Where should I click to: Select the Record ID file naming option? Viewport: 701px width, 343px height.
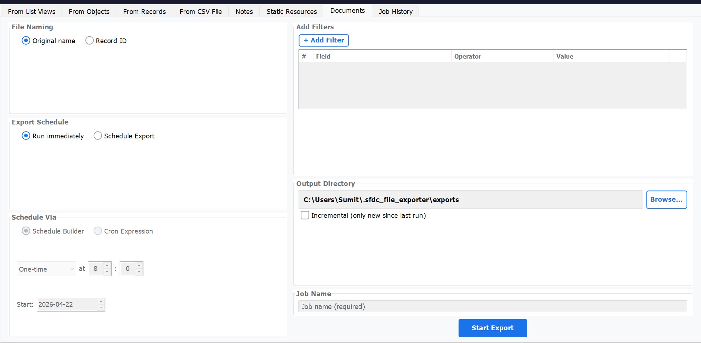pyautogui.click(x=90, y=40)
